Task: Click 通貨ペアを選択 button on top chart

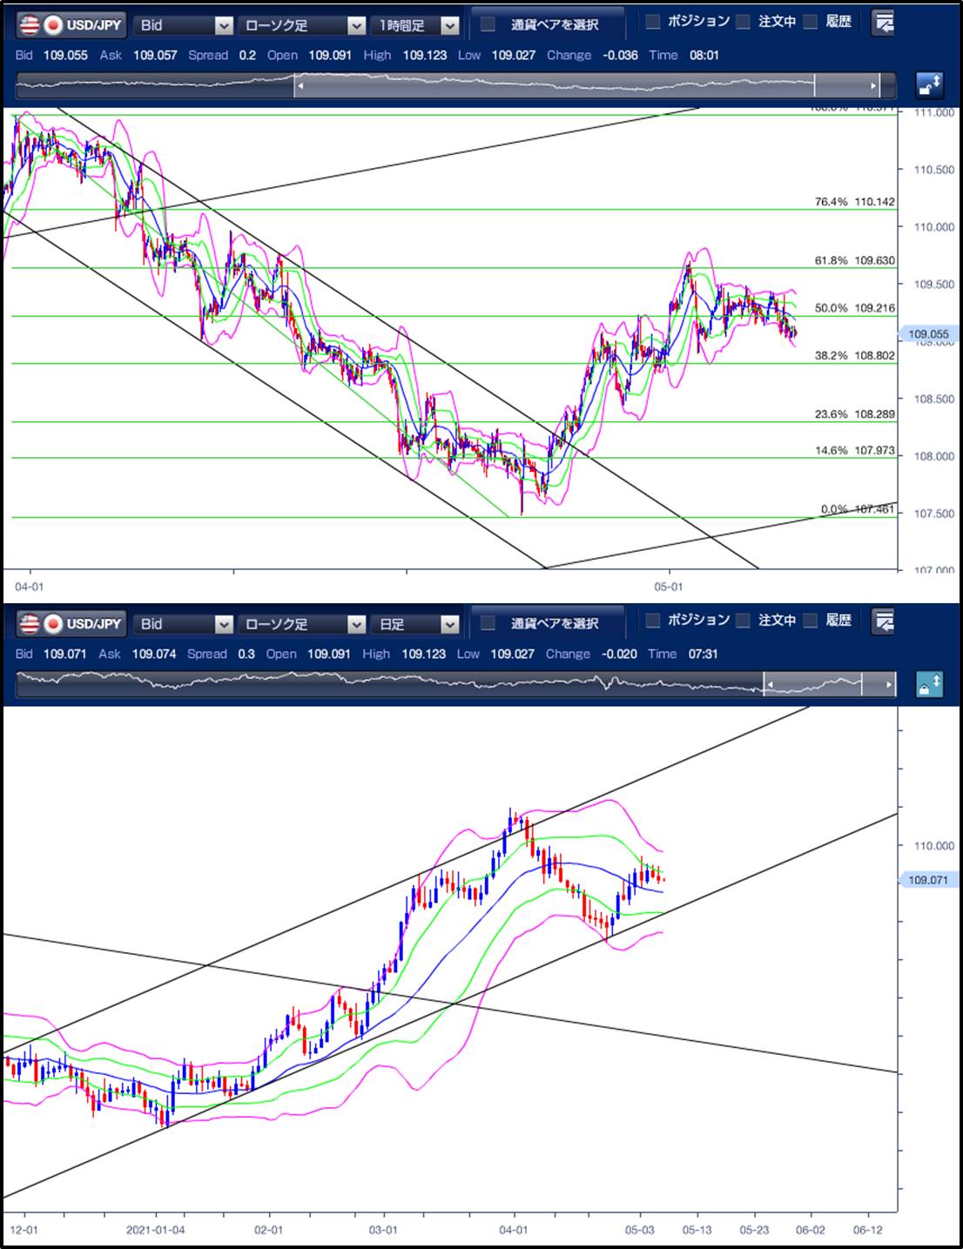Action: coord(547,25)
